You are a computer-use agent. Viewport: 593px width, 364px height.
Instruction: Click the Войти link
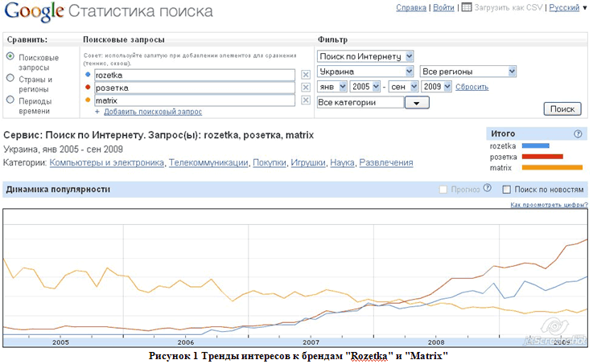tap(443, 7)
